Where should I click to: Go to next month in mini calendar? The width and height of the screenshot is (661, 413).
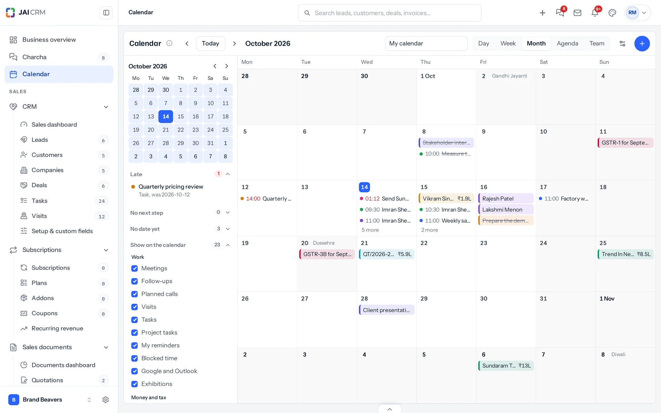click(227, 66)
